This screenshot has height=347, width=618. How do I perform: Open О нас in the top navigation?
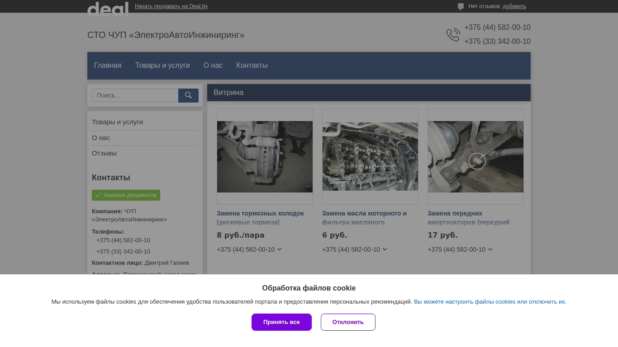213,66
